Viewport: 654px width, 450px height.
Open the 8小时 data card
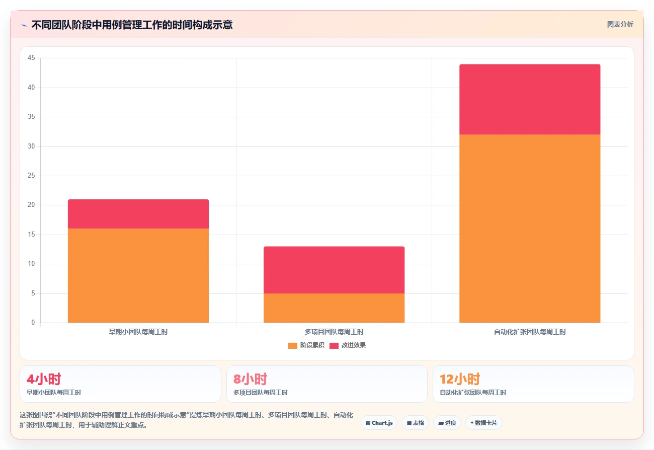pos(327,384)
